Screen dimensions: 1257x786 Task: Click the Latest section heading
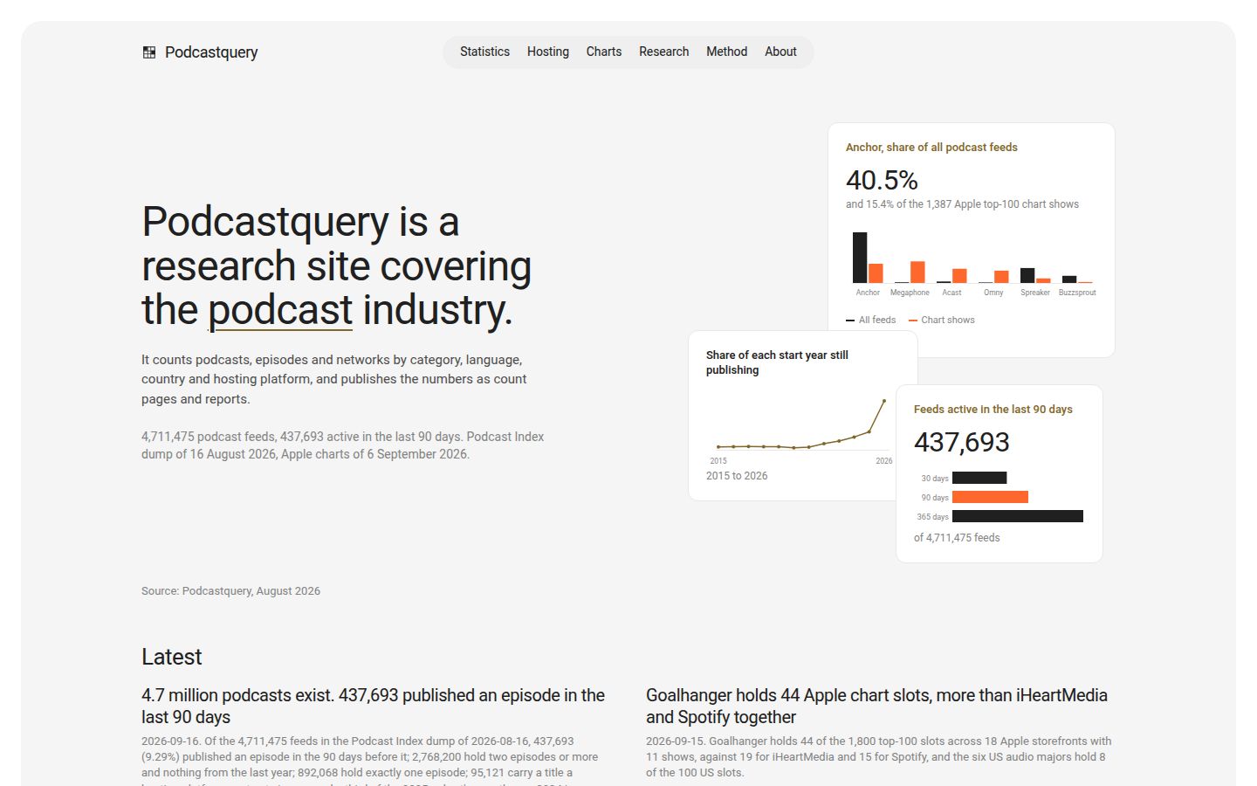click(171, 657)
